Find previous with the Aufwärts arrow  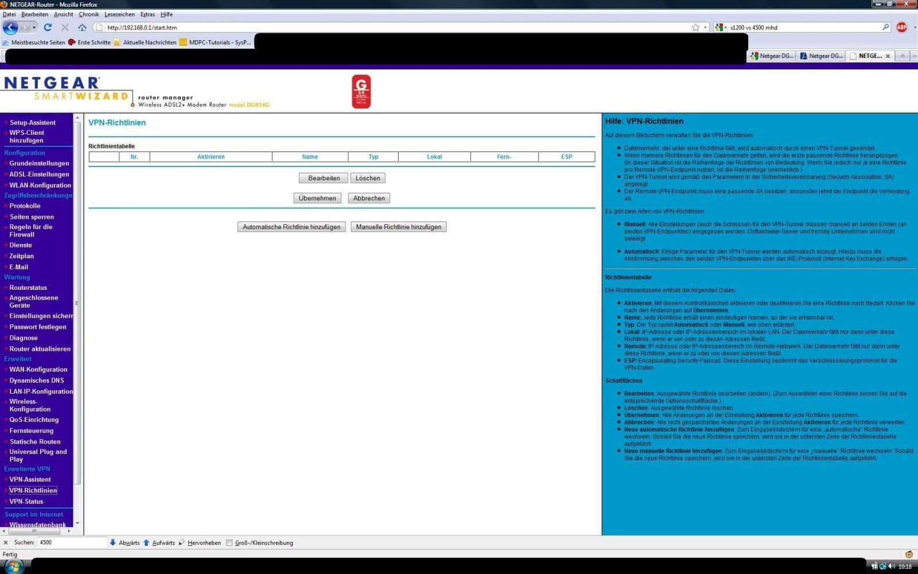[159, 542]
